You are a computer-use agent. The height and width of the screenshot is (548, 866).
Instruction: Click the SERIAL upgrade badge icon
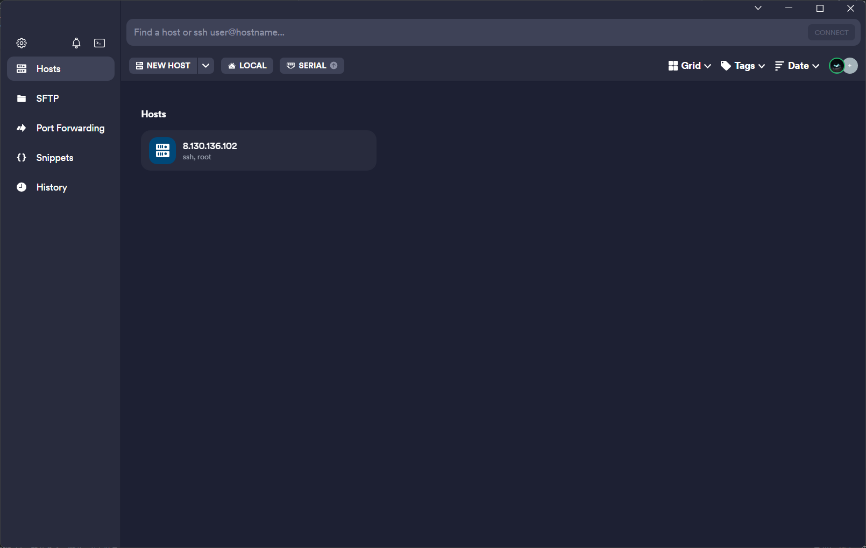[x=334, y=66]
